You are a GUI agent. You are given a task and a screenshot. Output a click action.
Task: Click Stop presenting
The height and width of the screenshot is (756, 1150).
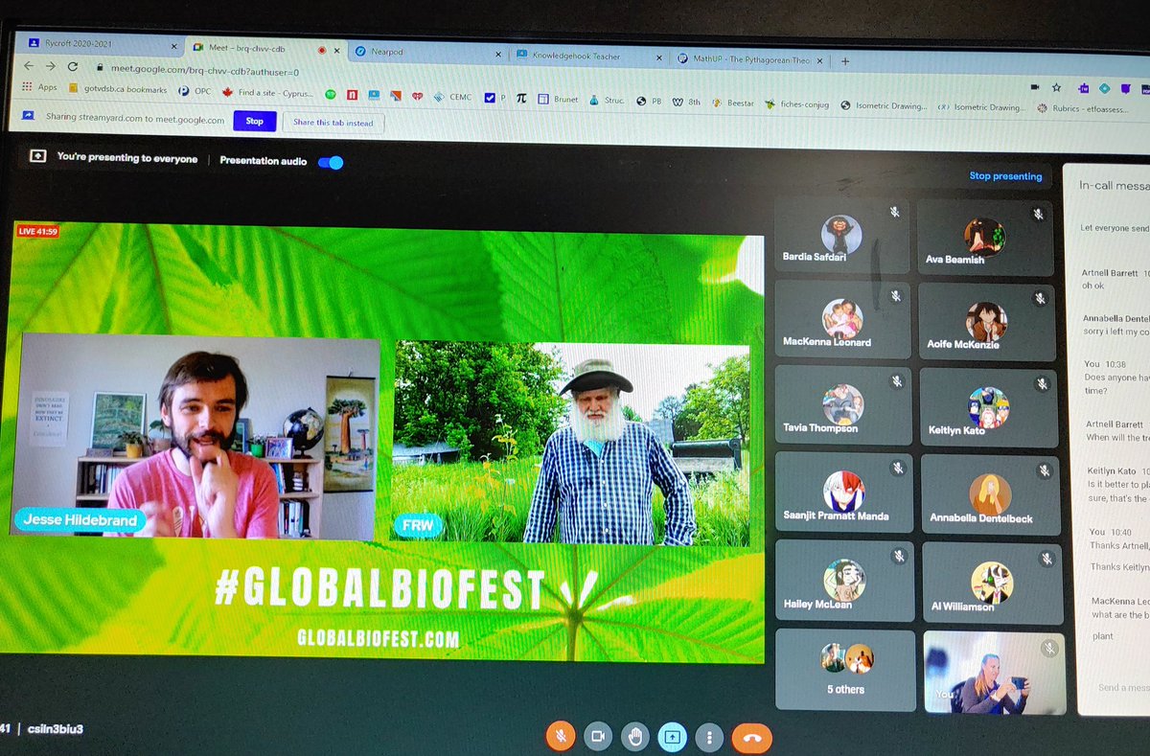click(1005, 176)
